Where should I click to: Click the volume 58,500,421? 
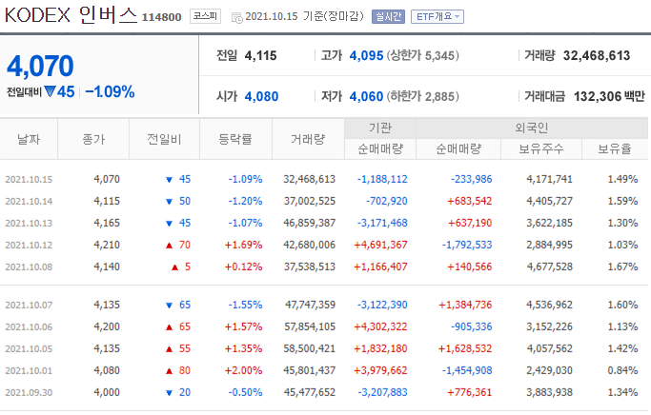(x=310, y=348)
